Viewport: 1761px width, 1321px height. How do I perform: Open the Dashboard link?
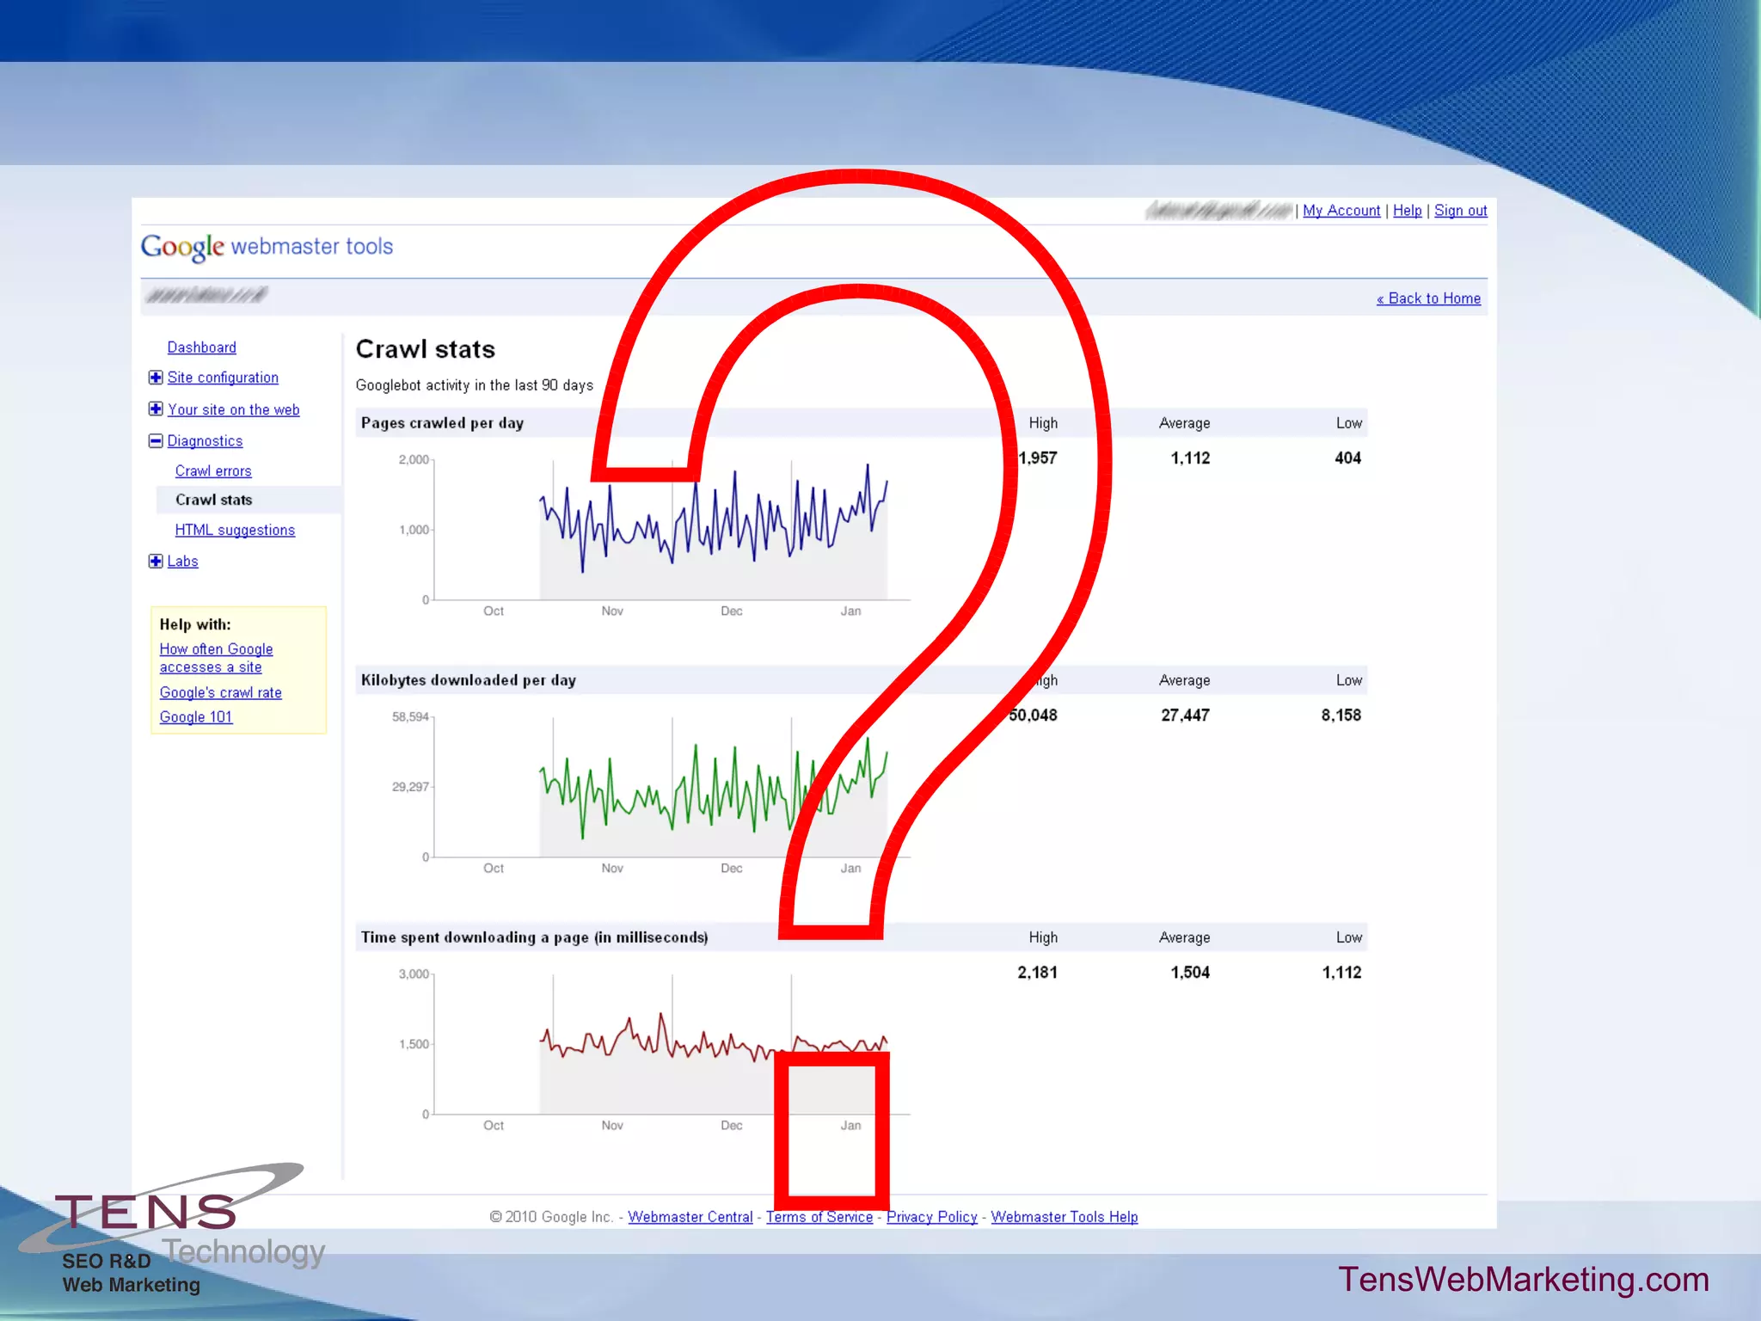202,347
